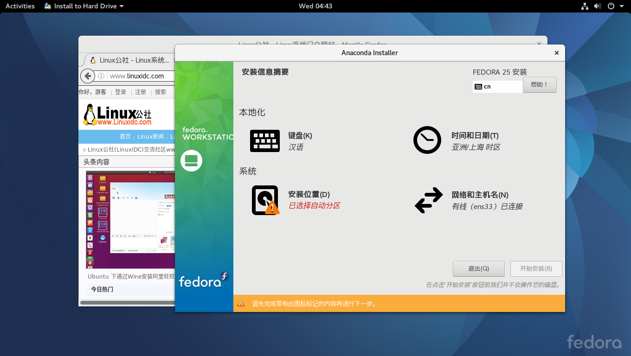631x356 pixels.
Task: Click the Fedora Workstation round logo icon
Action: 191,161
